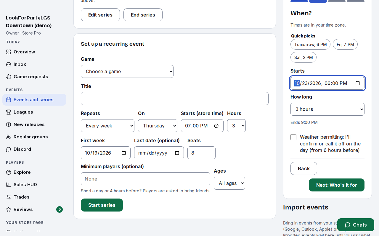379x236 pixels.
Task: Select the Tomorrow, 6 PM quick pick
Action: 310,44
